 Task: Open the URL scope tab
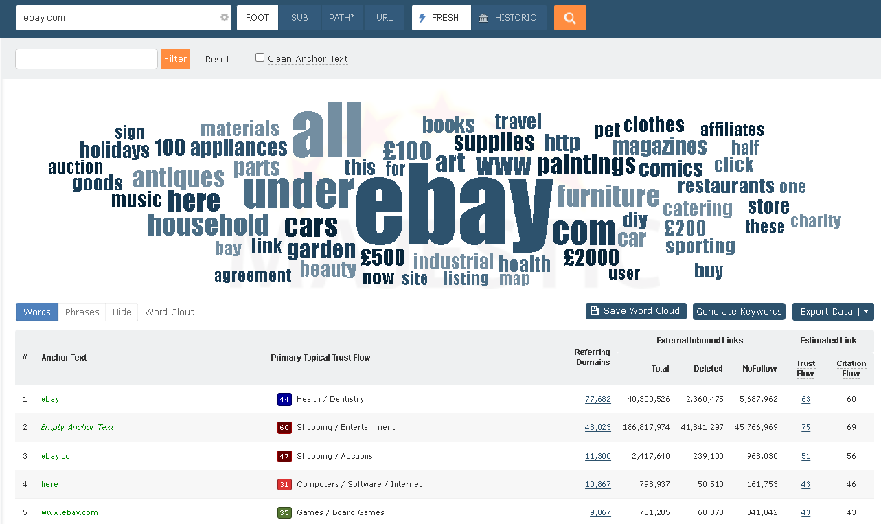[x=385, y=18]
